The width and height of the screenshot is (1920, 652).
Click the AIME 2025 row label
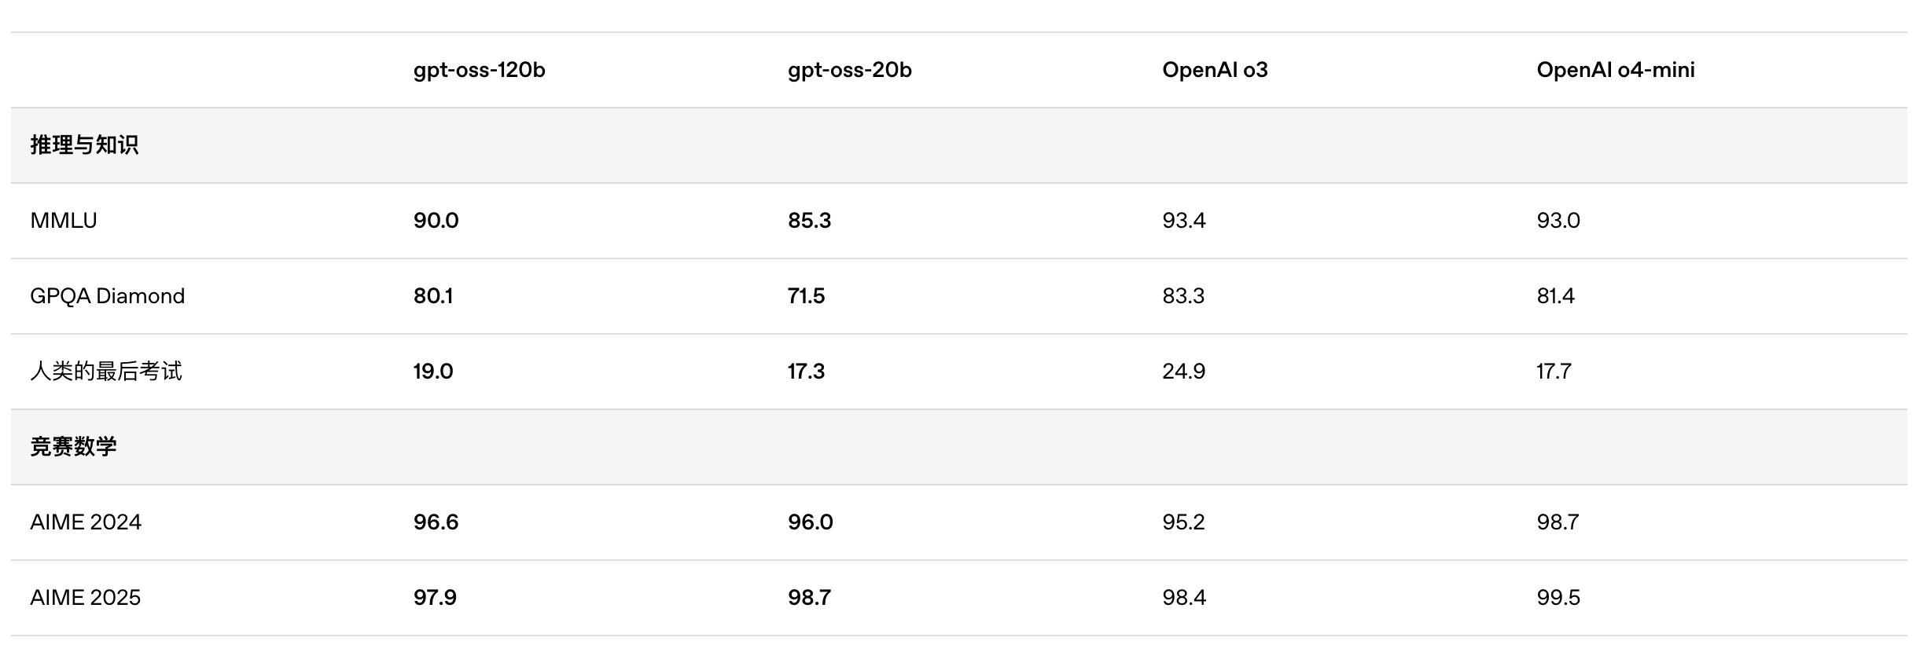(85, 598)
